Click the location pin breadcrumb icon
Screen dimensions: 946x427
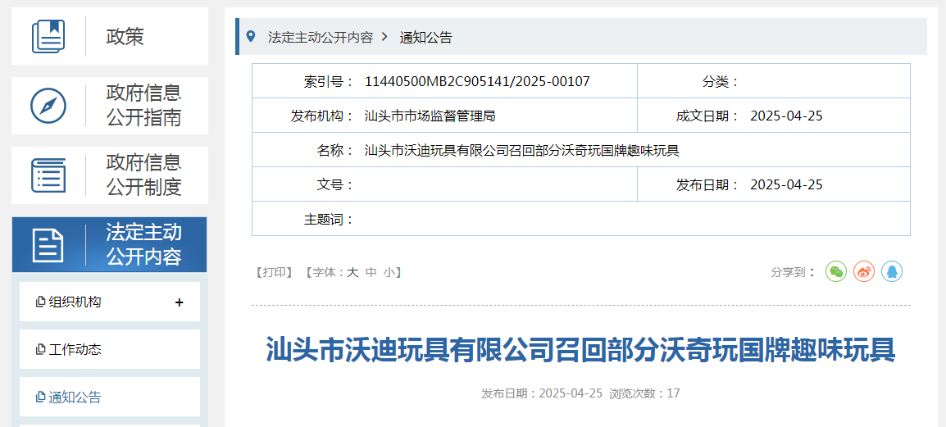[x=251, y=37]
